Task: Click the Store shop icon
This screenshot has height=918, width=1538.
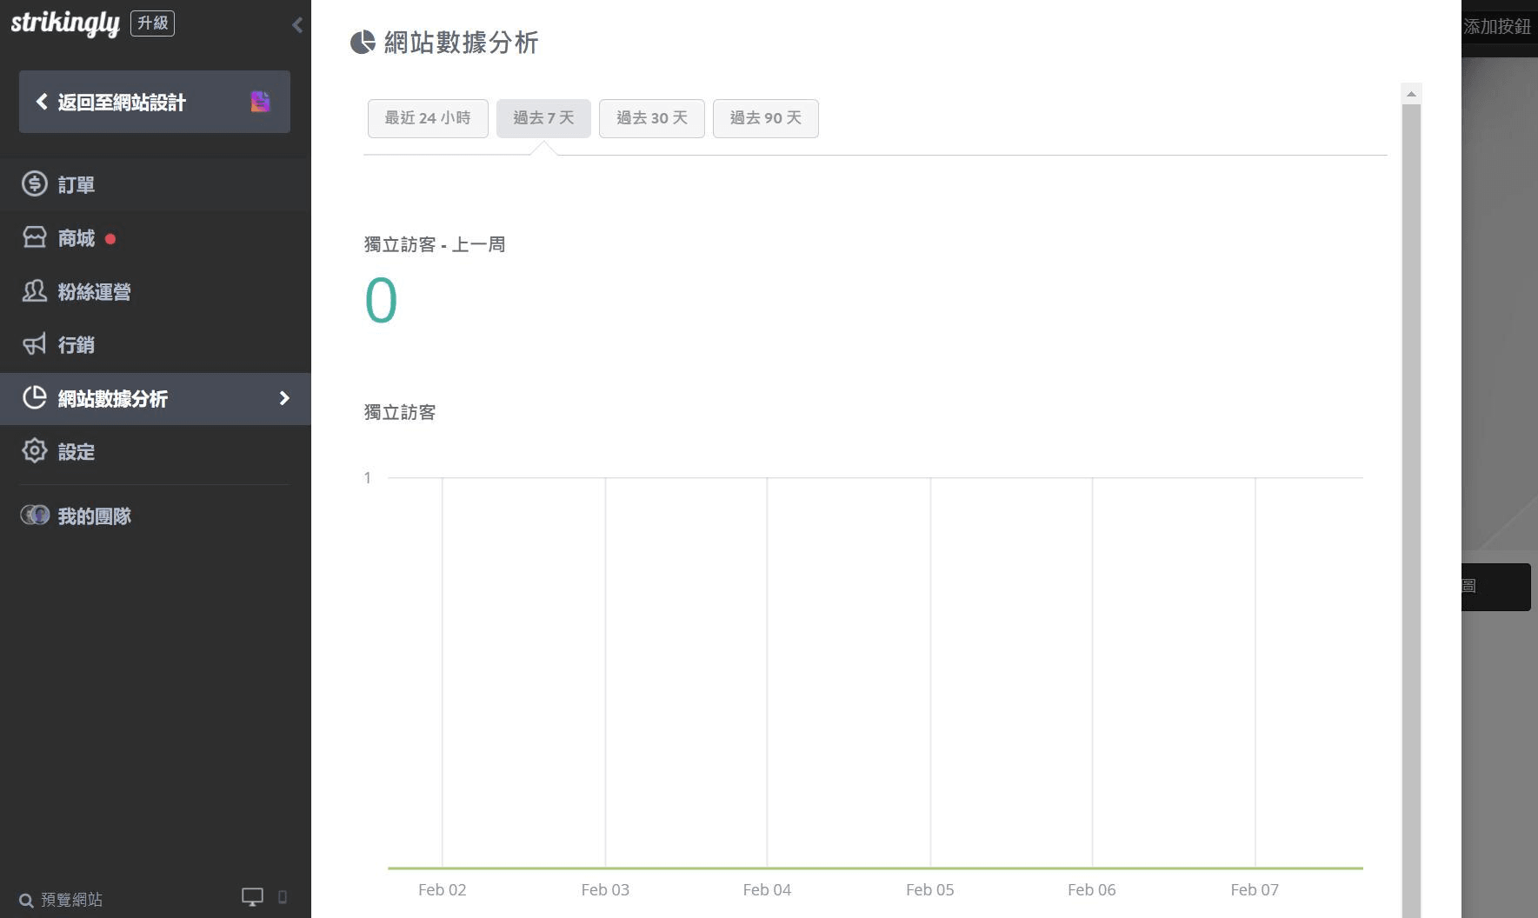Action: pos(35,237)
